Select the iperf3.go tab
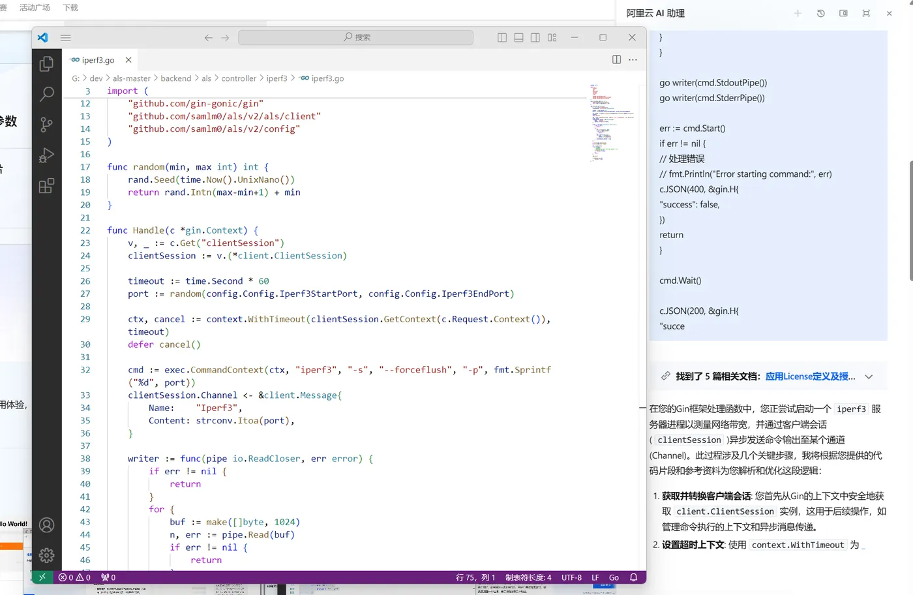 point(98,59)
